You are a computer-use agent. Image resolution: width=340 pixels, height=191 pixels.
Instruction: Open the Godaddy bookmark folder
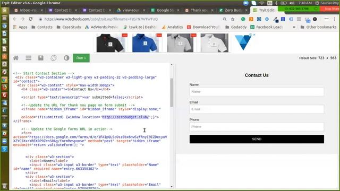(x=236, y=27)
